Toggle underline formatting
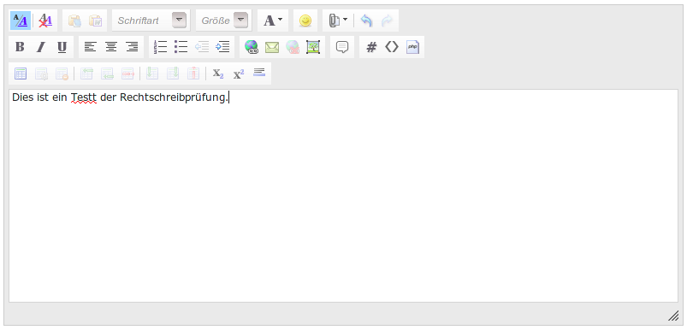The height and width of the screenshot is (330, 687). pos(62,47)
